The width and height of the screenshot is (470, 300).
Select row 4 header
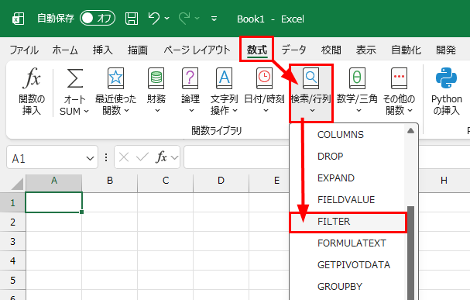[12, 260]
